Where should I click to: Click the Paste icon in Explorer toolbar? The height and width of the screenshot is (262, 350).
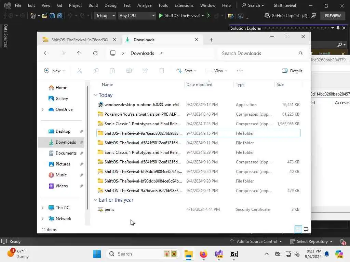pyautogui.click(x=112, y=71)
